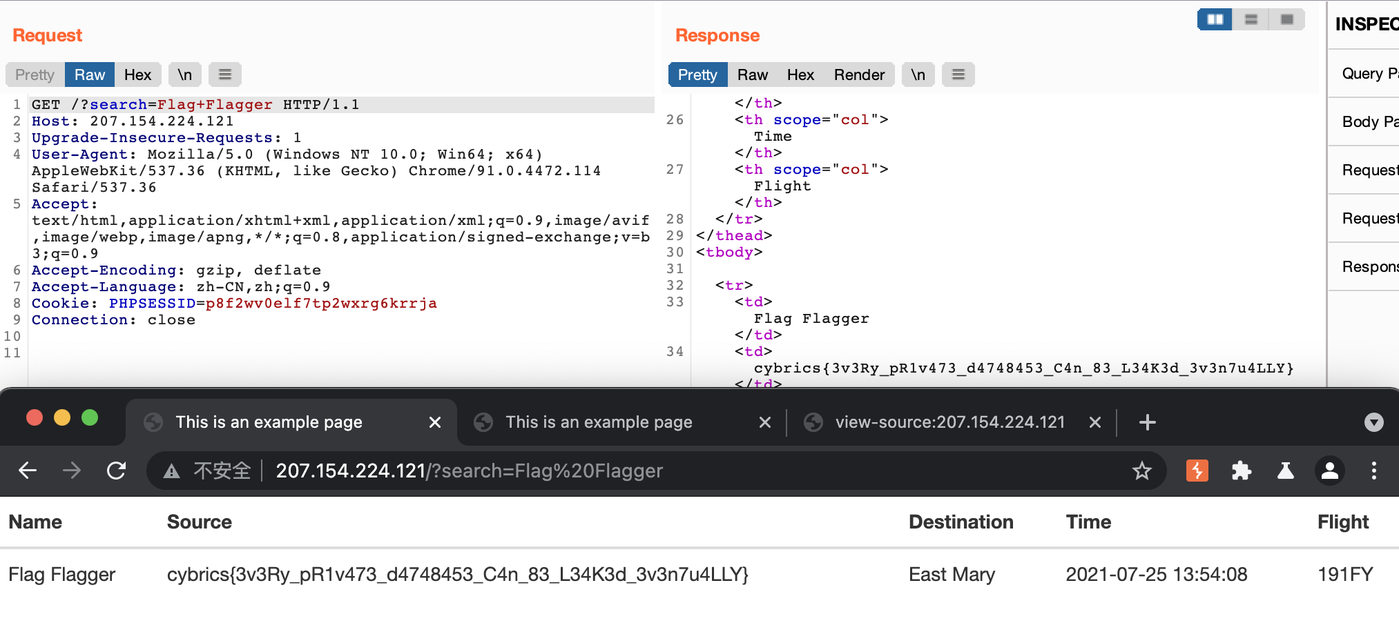Open the Chrome three-dot menu

pyautogui.click(x=1373, y=471)
